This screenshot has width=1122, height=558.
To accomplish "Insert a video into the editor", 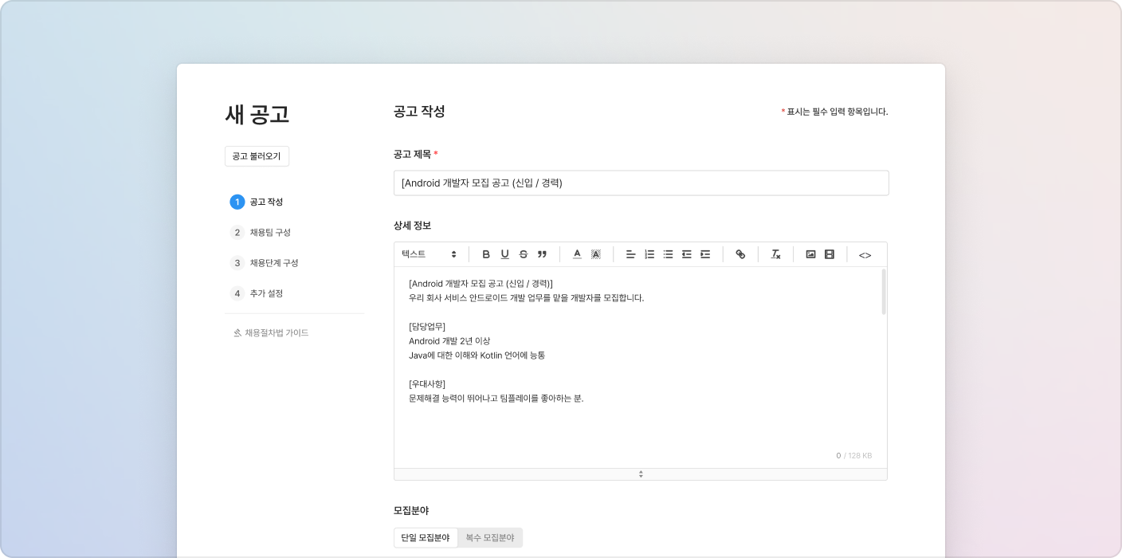I will click(830, 254).
